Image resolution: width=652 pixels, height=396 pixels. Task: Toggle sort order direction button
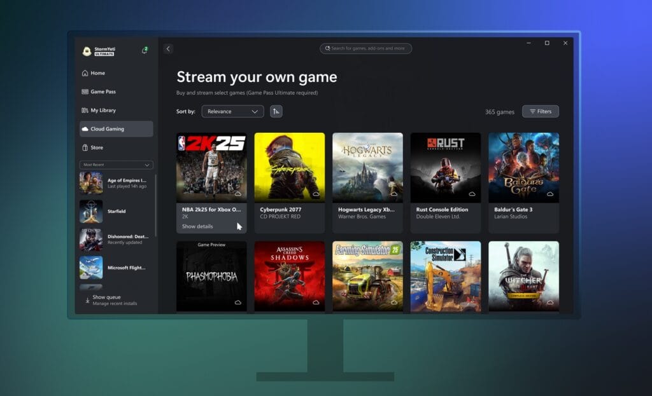[276, 111]
